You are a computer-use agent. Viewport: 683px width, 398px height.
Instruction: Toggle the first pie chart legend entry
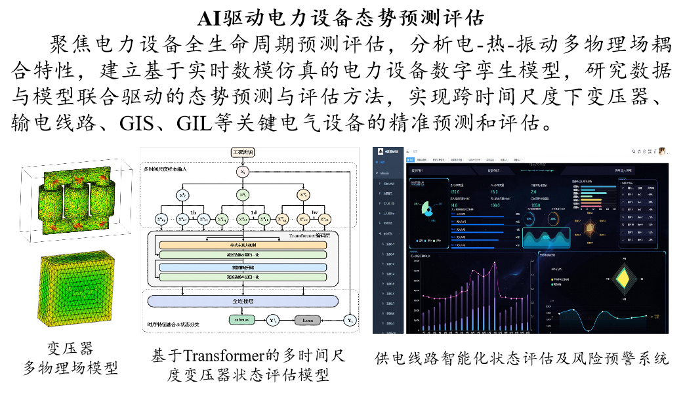[x=419, y=242]
